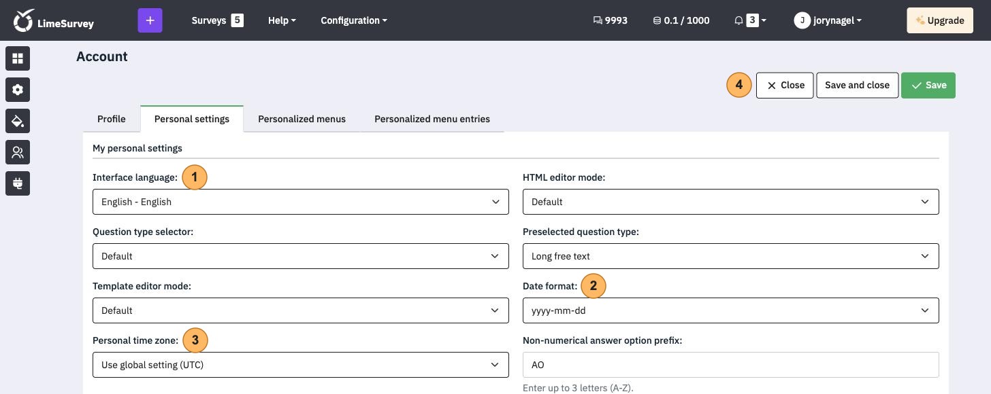
Task: Open the dashboard grid icon in sidebar
Action: pos(18,58)
